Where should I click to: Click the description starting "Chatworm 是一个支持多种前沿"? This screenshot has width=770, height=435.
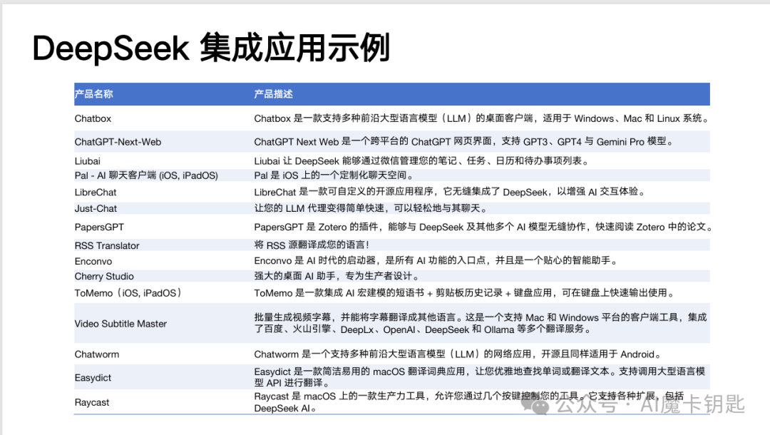(458, 354)
